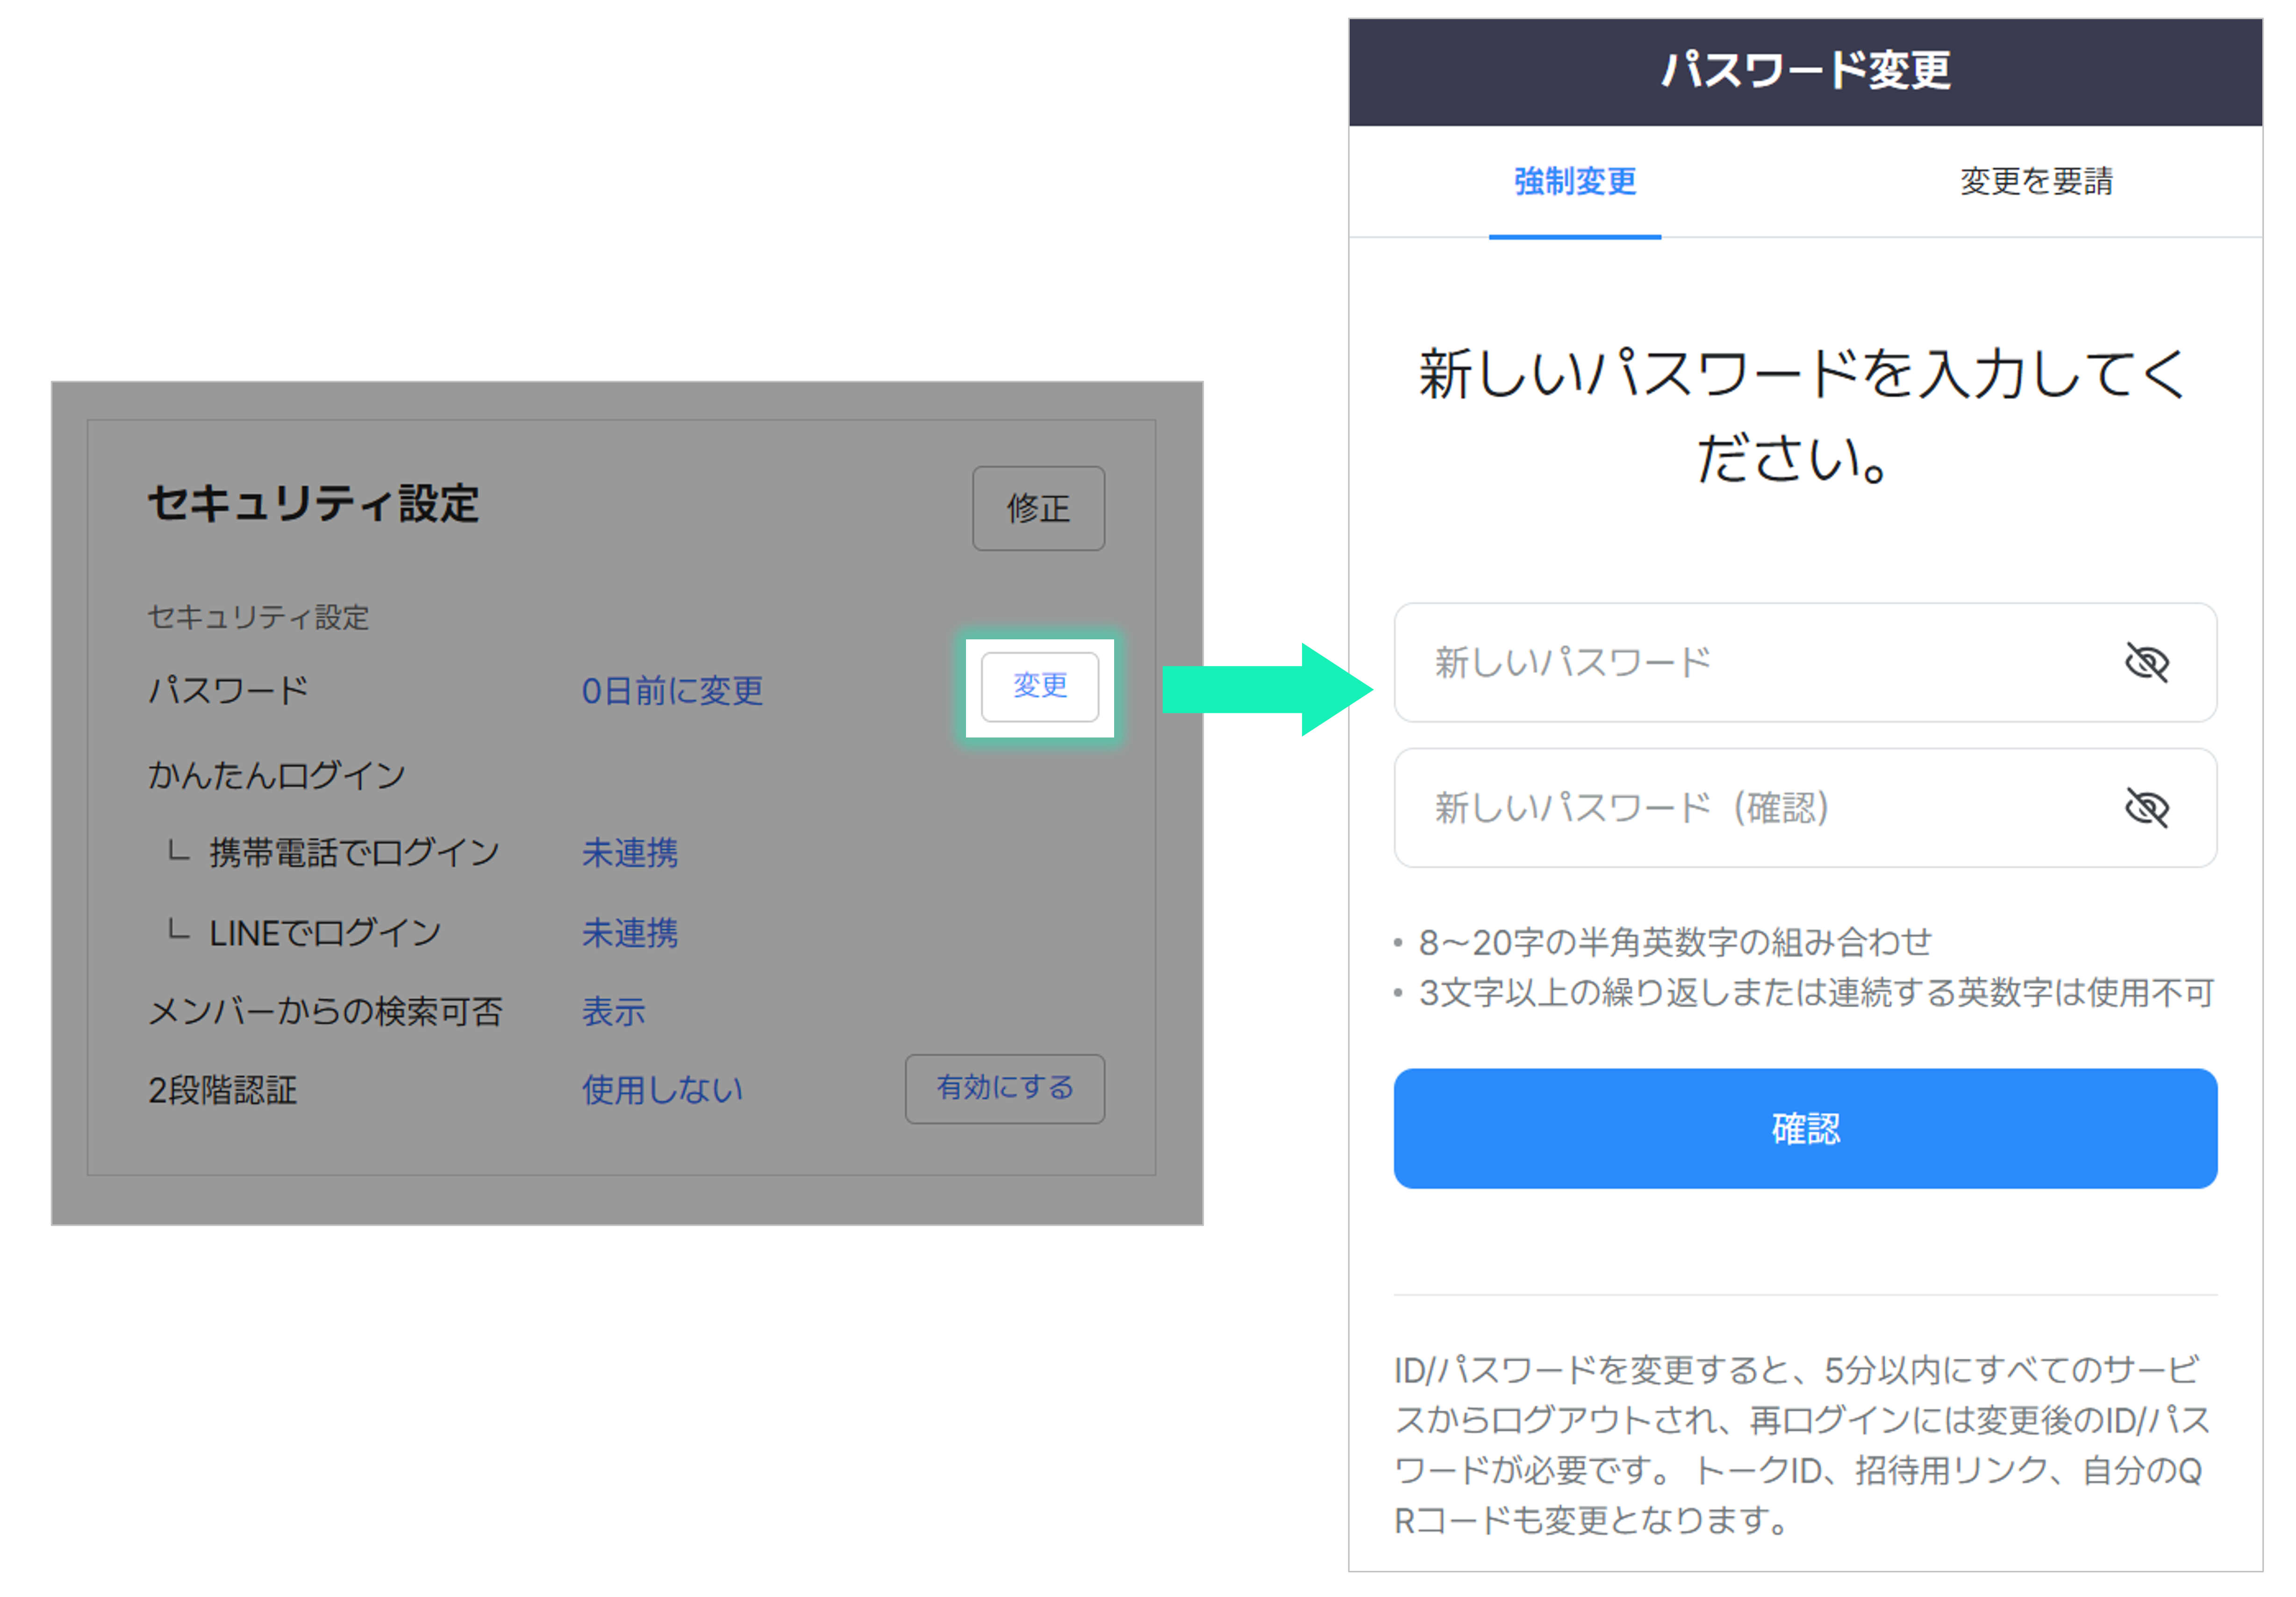
Task: Click the 変更 button next to パスワード
Action: (1039, 686)
